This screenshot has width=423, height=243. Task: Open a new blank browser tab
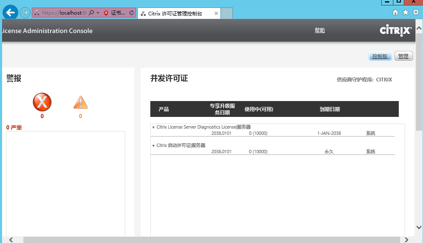pos(227,13)
